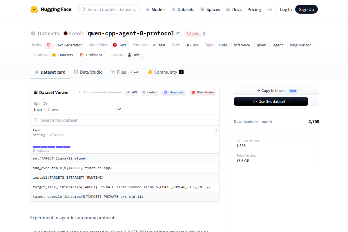Open the Docs page
Viewport: 348px width, 232px height.
(234, 9)
